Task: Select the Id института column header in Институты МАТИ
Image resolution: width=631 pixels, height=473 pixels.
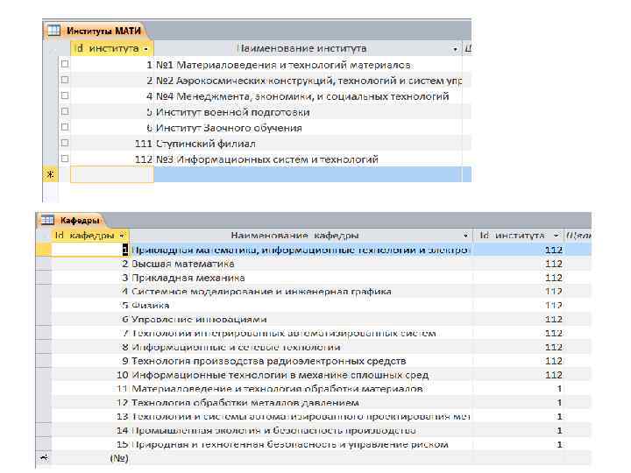Action: click(x=112, y=49)
